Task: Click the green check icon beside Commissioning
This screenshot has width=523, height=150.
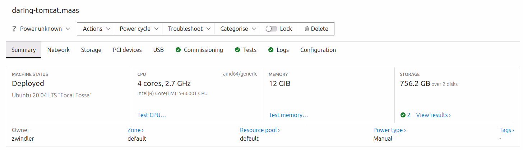Action: (x=178, y=50)
